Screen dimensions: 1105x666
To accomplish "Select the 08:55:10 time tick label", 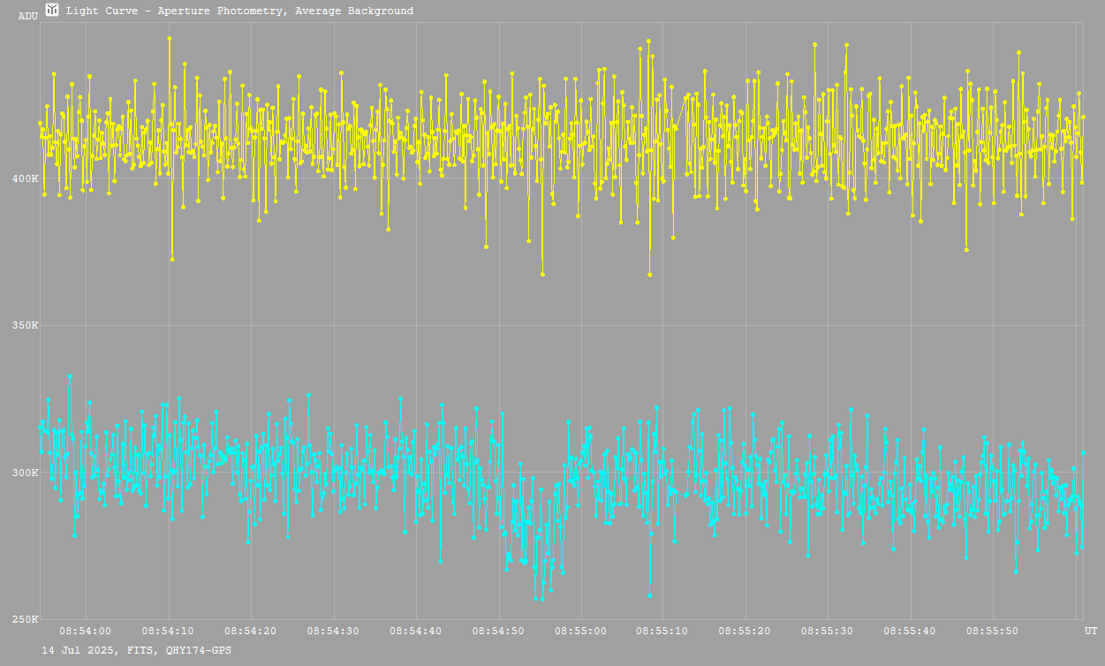I will tap(662, 631).
